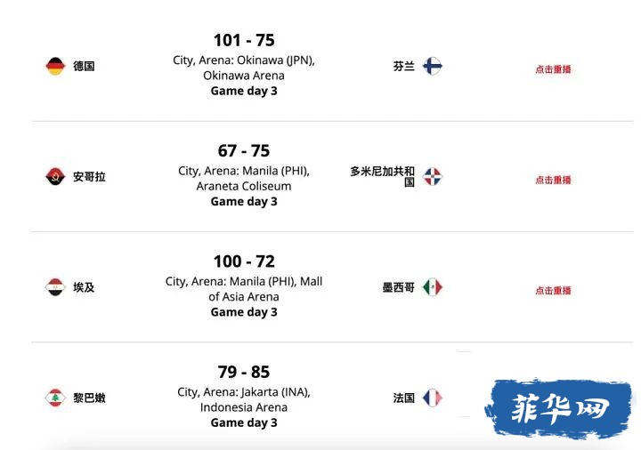
Task: Click the 101 - 75 score
Action: (244, 40)
